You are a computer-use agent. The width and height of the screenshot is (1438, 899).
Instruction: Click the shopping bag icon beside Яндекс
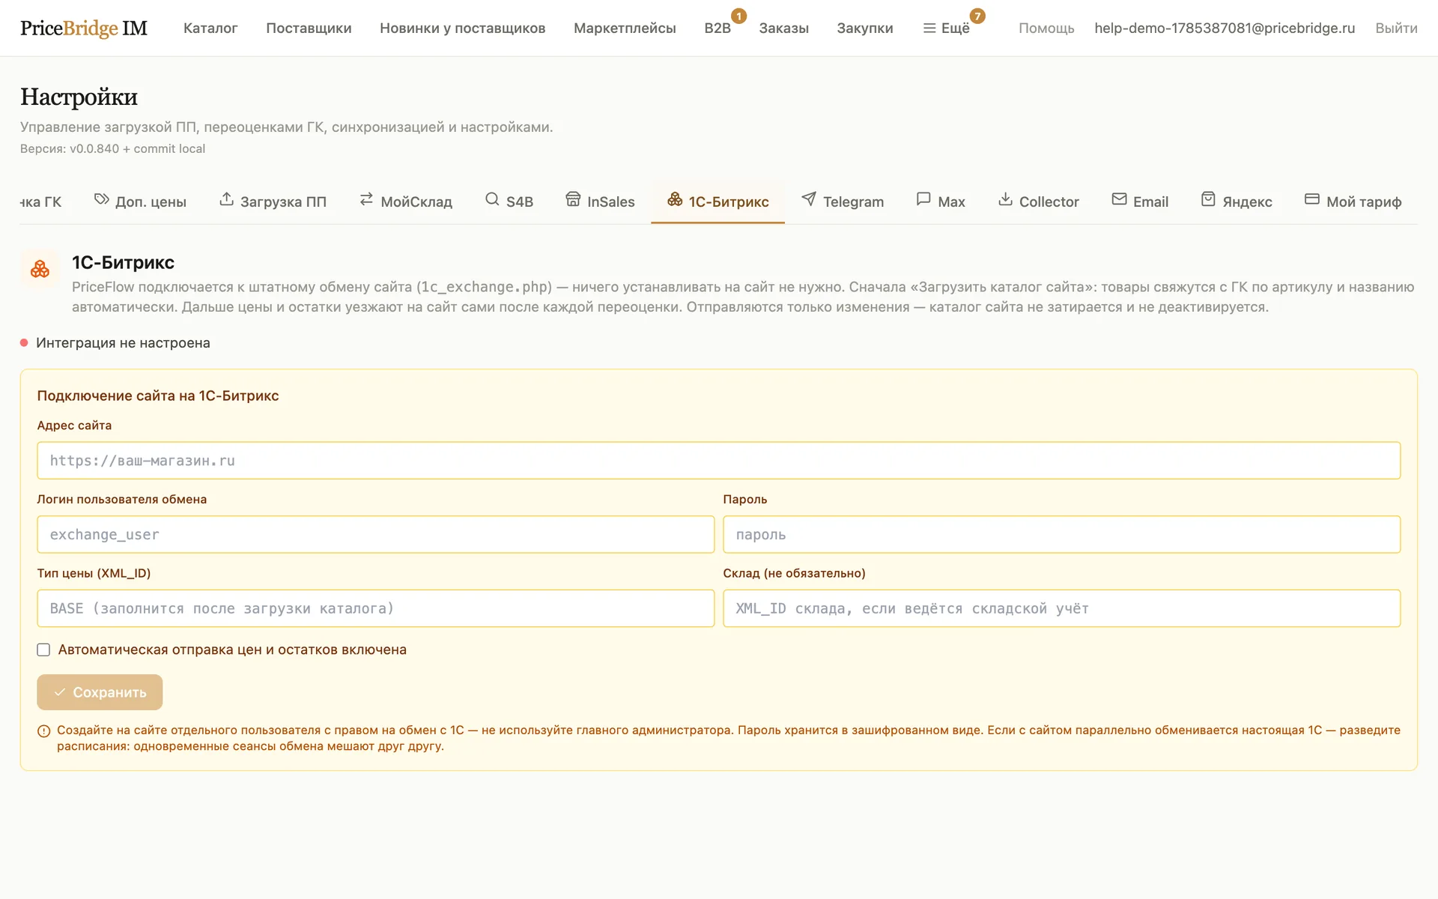tap(1208, 199)
